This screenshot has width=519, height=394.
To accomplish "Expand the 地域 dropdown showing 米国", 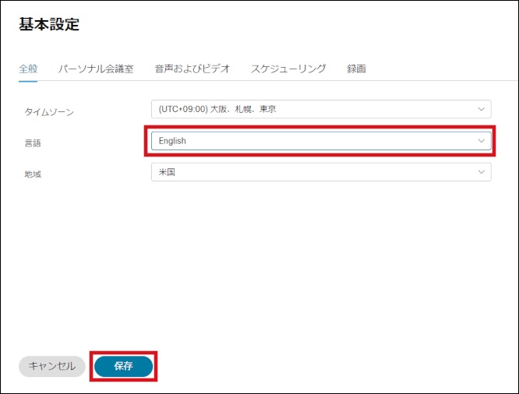I will [x=320, y=172].
